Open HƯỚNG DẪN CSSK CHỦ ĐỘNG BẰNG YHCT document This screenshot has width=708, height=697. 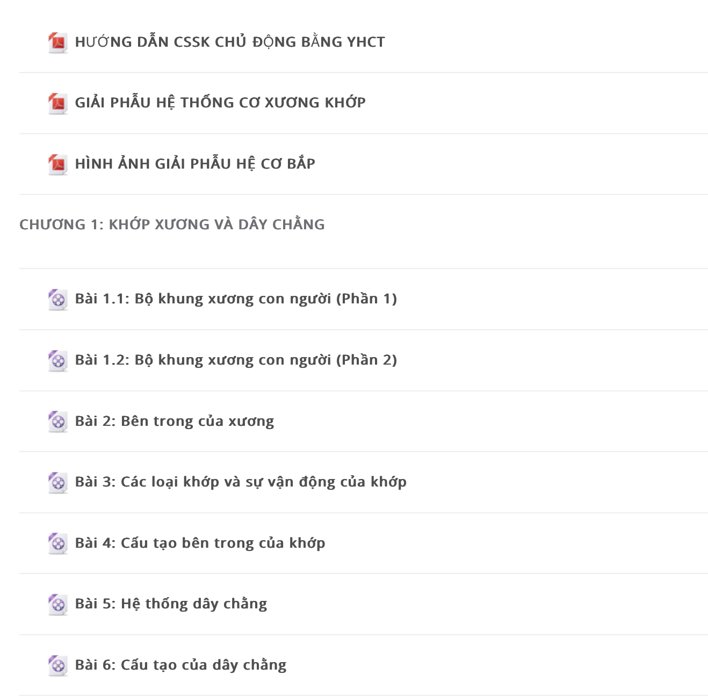(230, 42)
